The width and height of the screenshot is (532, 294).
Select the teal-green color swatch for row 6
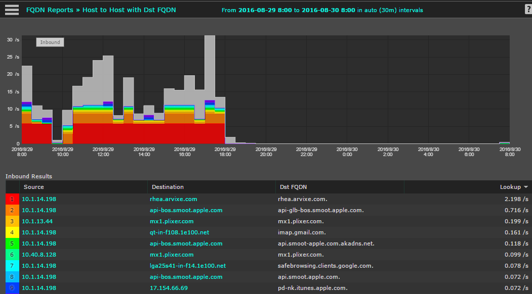[13, 255]
